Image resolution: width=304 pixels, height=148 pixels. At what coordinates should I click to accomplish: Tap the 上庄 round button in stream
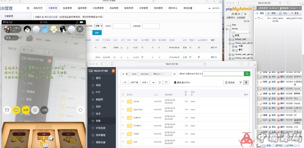tap(44, 110)
